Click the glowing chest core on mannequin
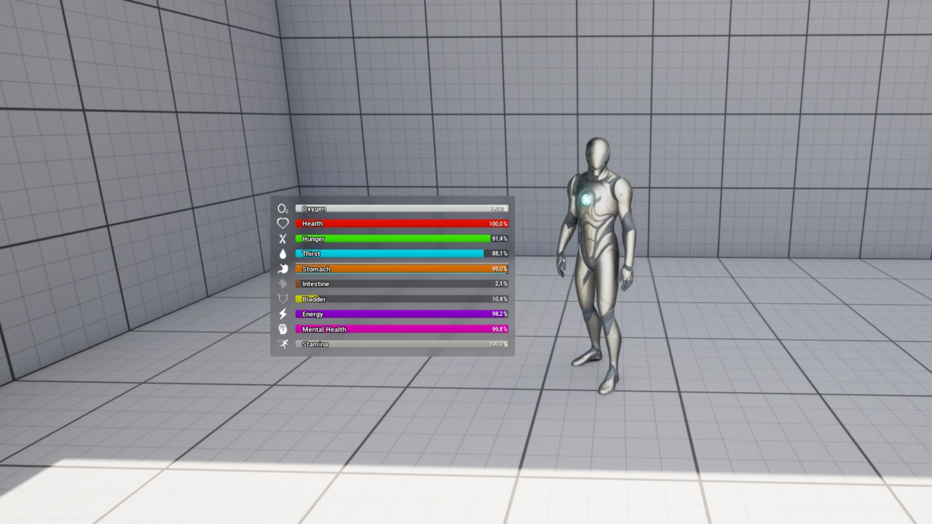Viewport: 932px width, 524px height. click(x=586, y=199)
